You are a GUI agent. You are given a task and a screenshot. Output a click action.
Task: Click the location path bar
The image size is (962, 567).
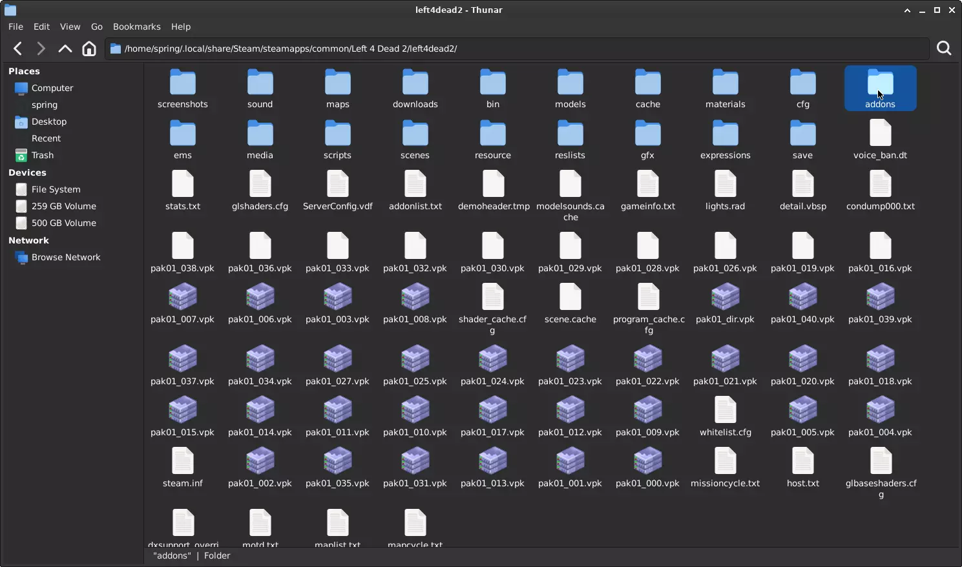[x=517, y=48]
